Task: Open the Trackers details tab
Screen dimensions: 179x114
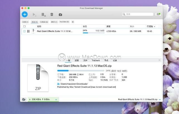Action: [x=96, y=60]
